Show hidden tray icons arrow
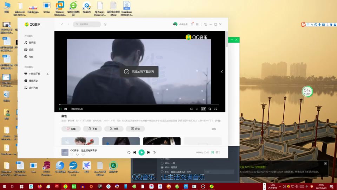This screenshot has width=337, height=190. tap(280, 186)
